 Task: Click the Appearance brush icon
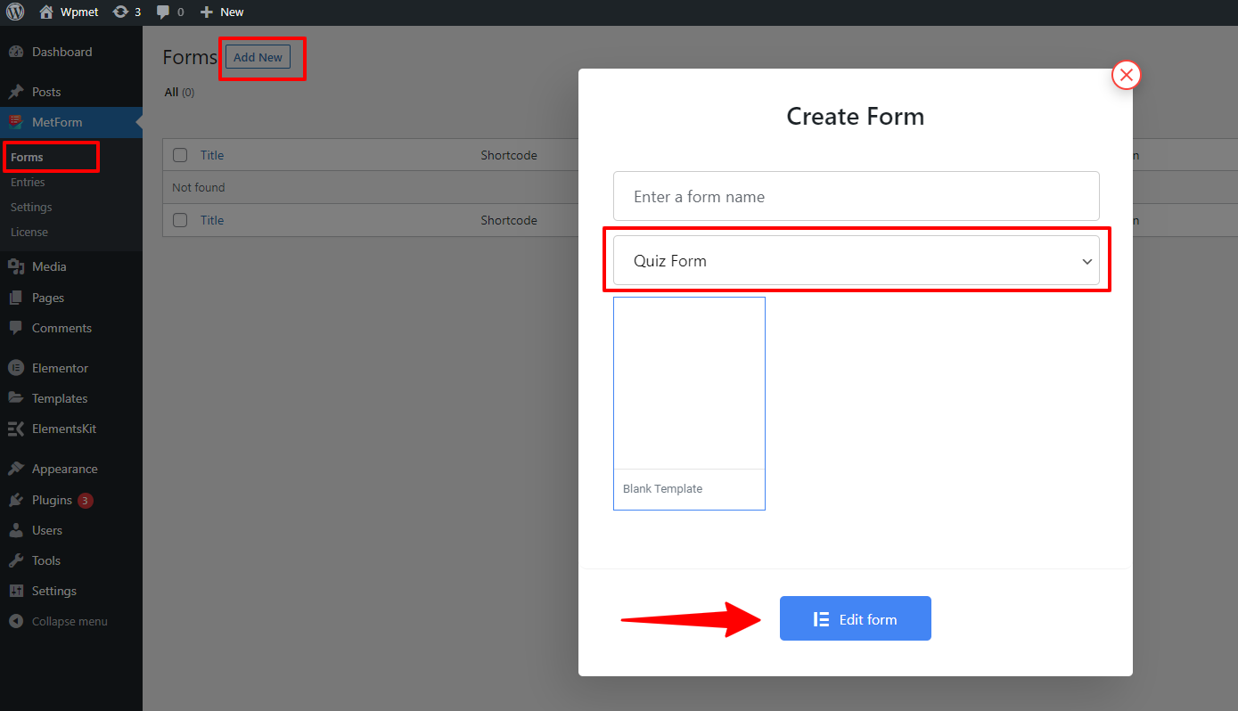tap(16, 469)
